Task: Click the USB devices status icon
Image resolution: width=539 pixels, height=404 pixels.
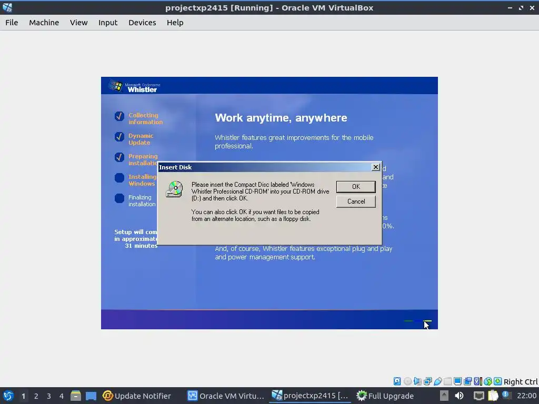Action: click(437, 381)
